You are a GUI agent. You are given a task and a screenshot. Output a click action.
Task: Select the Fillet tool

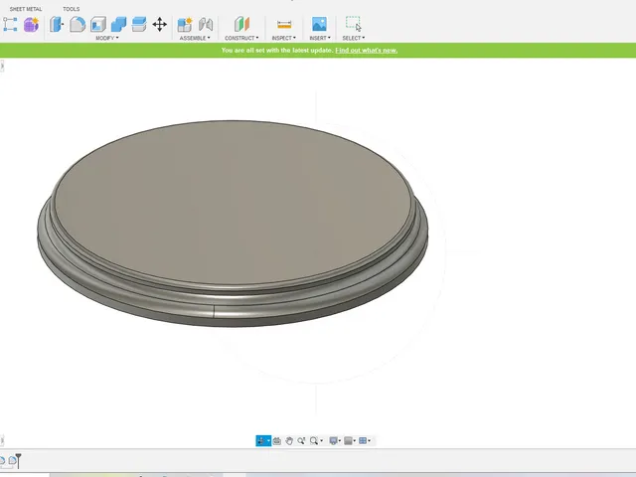(78, 24)
